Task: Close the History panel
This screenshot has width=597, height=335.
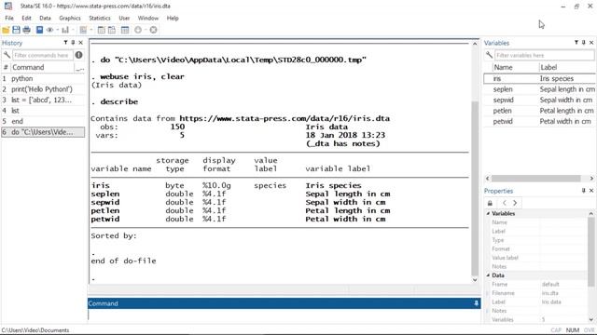Action: pos(81,43)
